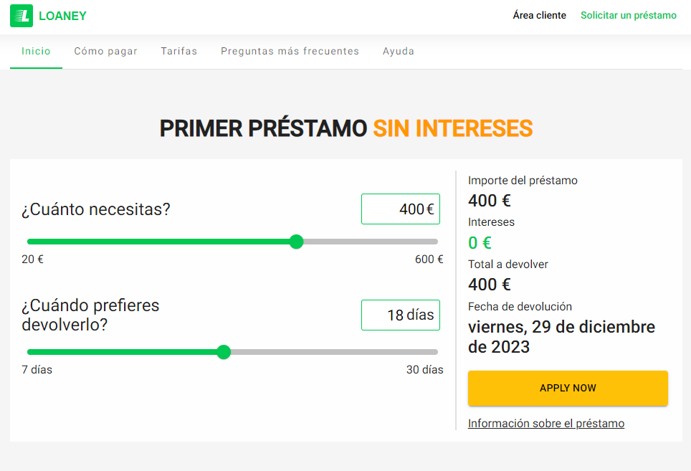Open the Ayuda tab

click(x=398, y=52)
